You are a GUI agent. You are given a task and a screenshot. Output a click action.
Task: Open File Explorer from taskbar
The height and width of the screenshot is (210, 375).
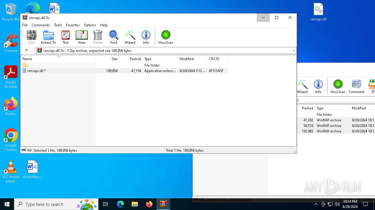click(x=135, y=204)
